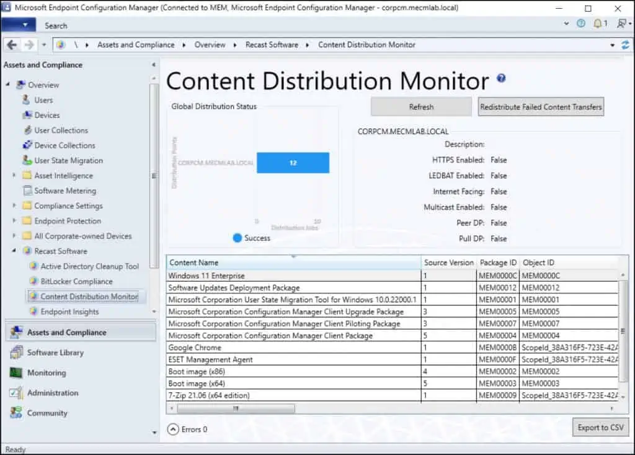Sort by Source Version column header
The width and height of the screenshot is (635, 455).
tap(449, 263)
